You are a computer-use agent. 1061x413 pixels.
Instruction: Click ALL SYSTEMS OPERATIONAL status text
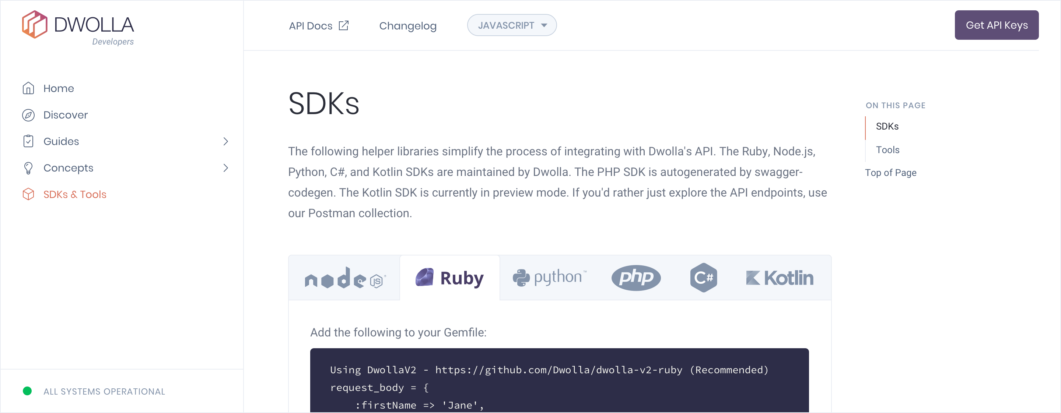[x=104, y=391]
